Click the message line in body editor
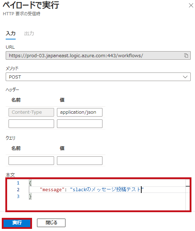 tap(92, 190)
